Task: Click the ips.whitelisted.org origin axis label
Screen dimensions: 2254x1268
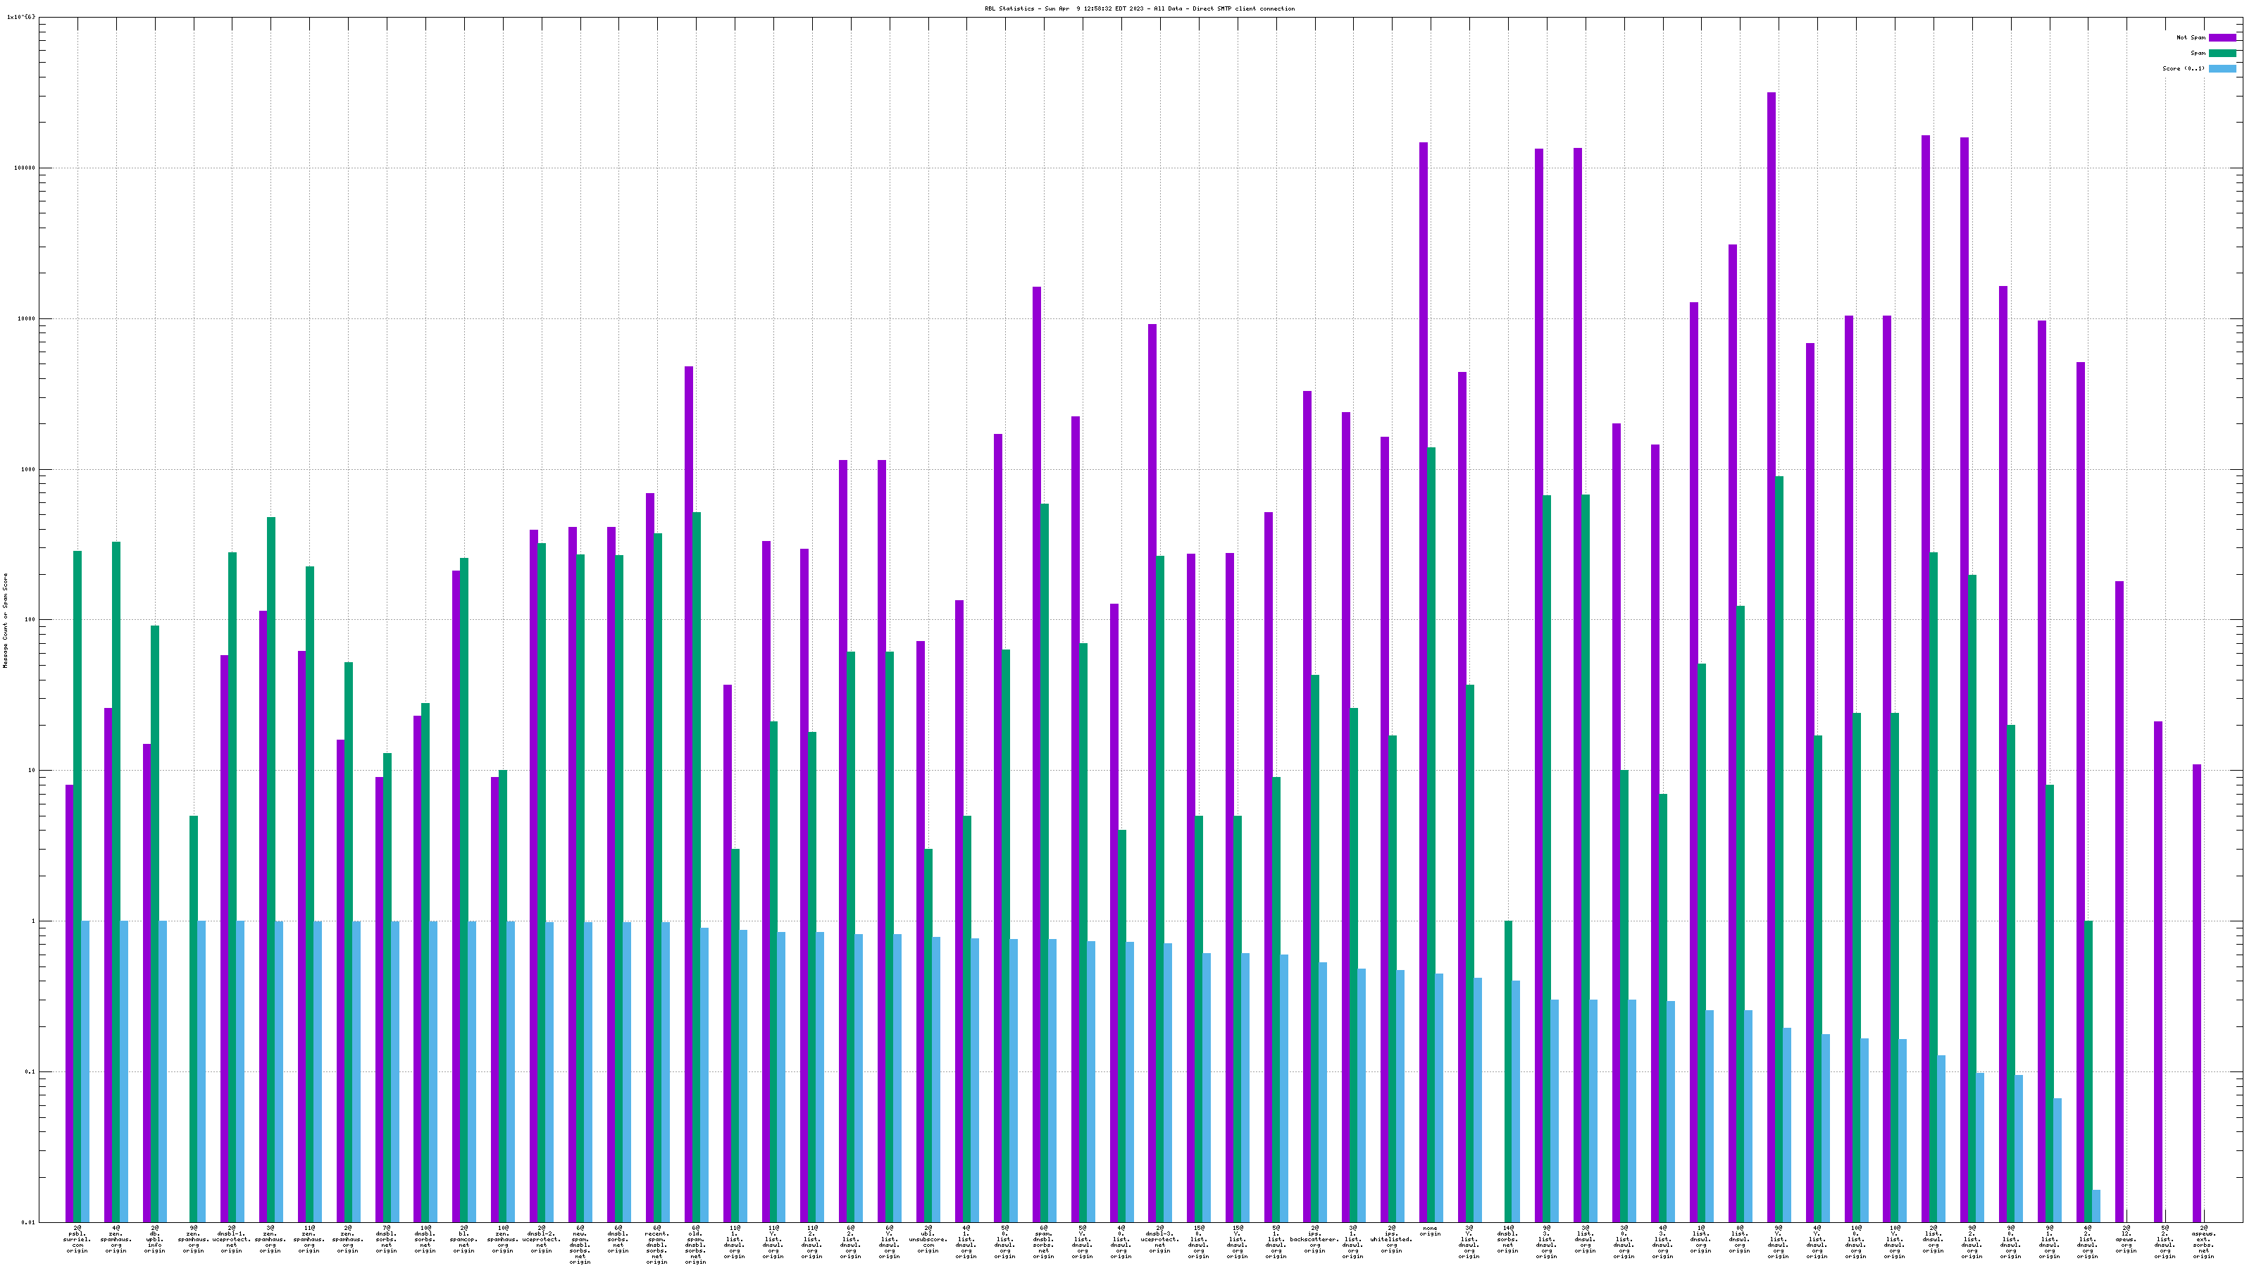Action: coord(1391,1239)
